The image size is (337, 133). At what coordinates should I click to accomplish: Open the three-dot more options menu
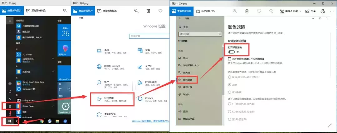tap(332, 11)
